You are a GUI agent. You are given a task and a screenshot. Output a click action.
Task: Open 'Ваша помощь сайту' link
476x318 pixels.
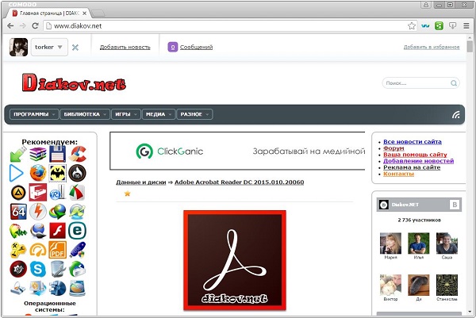pyautogui.click(x=415, y=155)
